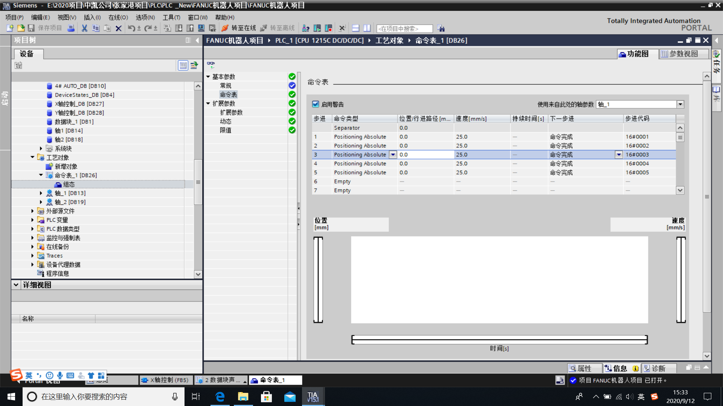Viewport: 723px width, 406px height.
Task: Open Windows File Explorer from taskbar
Action: (x=243, y=397)
